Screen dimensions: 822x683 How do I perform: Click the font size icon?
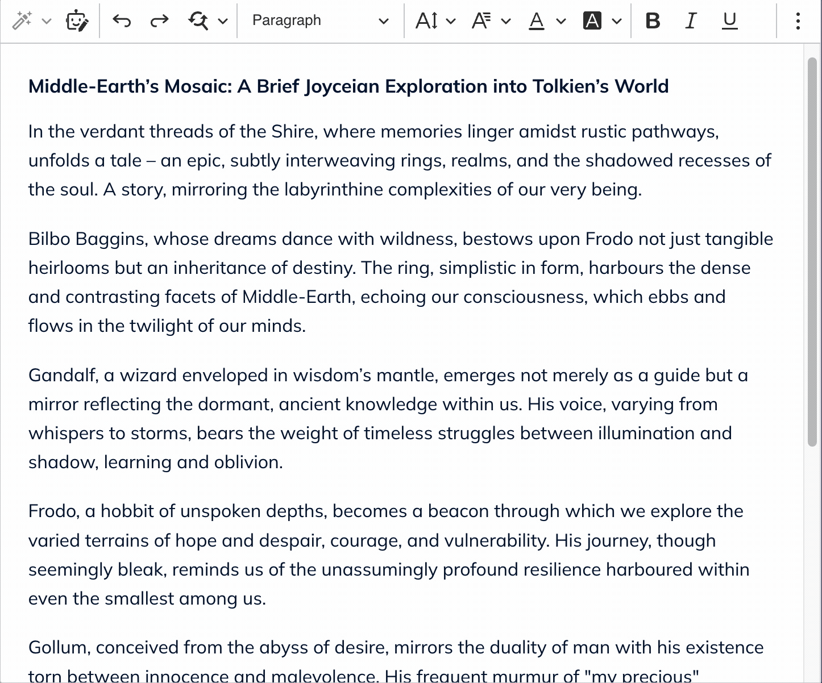tap(427, 21)
